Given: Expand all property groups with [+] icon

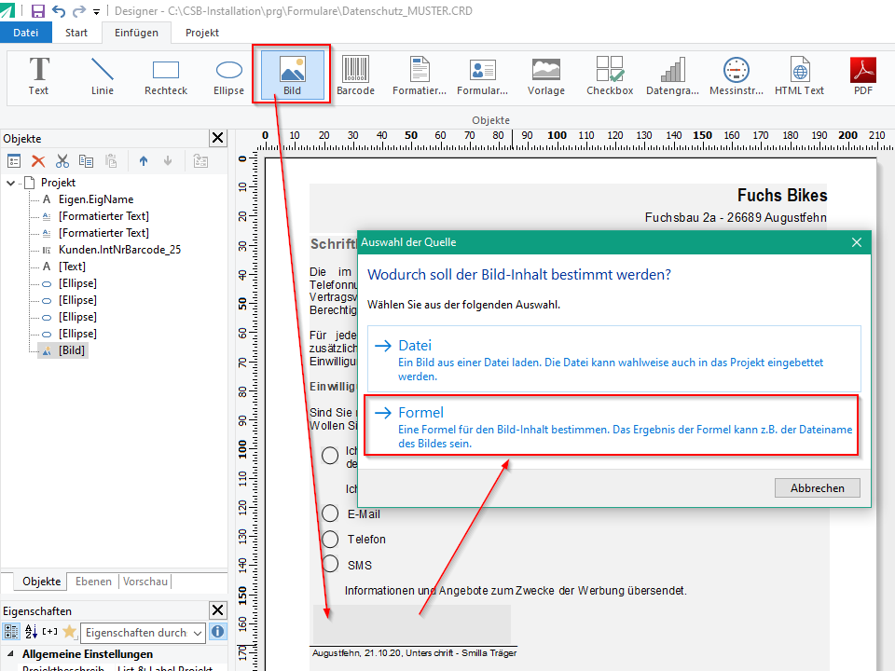Looking at the screenshot, I should [x=50, y=632].
